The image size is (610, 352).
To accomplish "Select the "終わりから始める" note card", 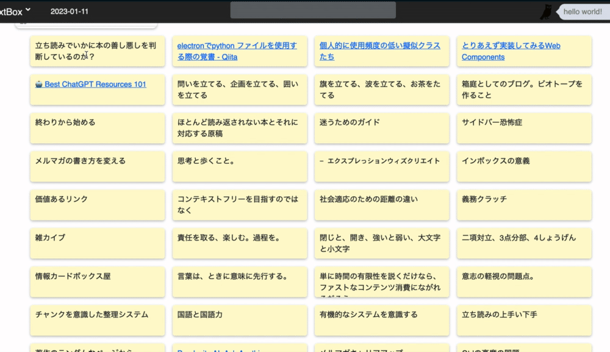I will point(97,128).
